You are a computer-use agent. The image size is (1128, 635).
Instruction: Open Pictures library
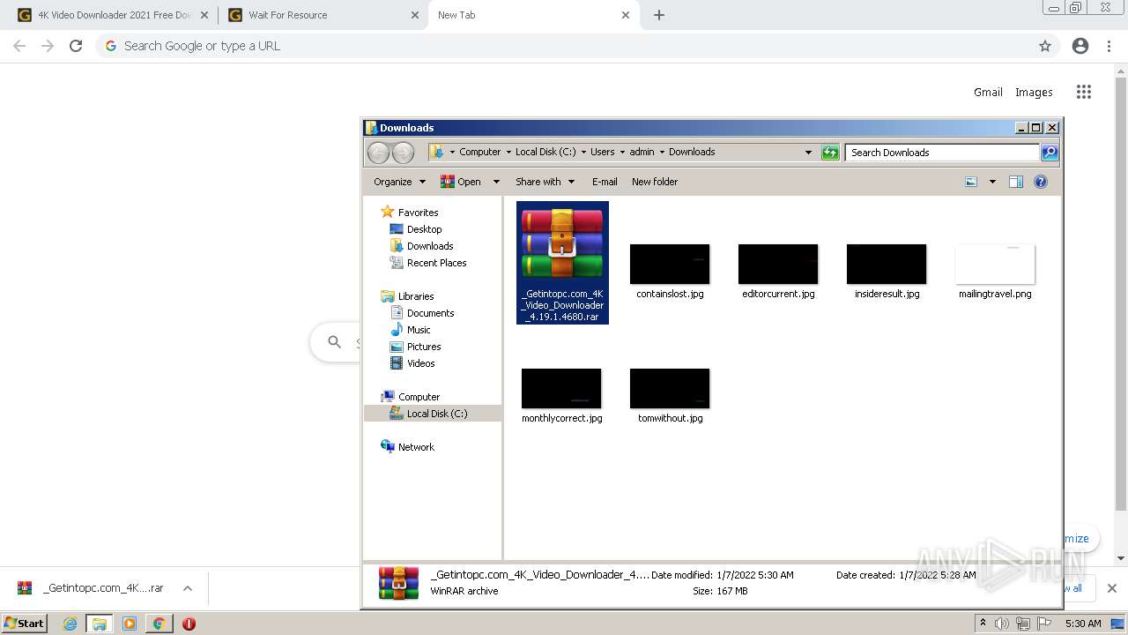424,347
